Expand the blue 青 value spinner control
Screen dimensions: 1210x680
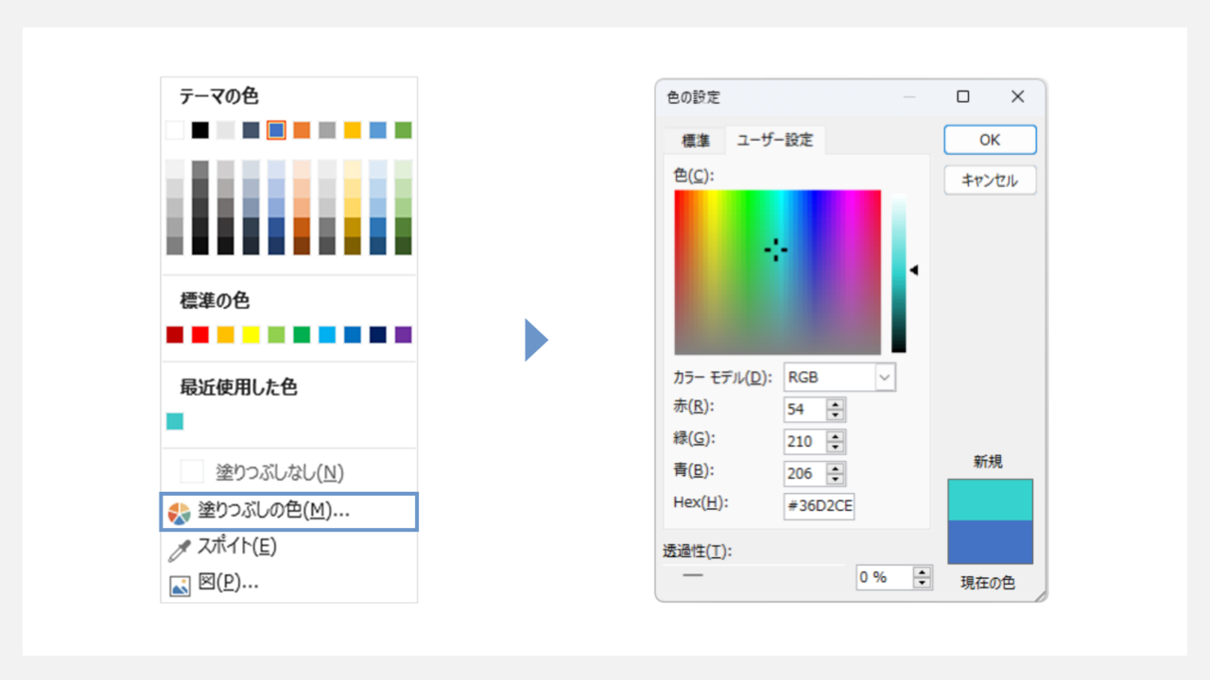click(x=836, y=473)
